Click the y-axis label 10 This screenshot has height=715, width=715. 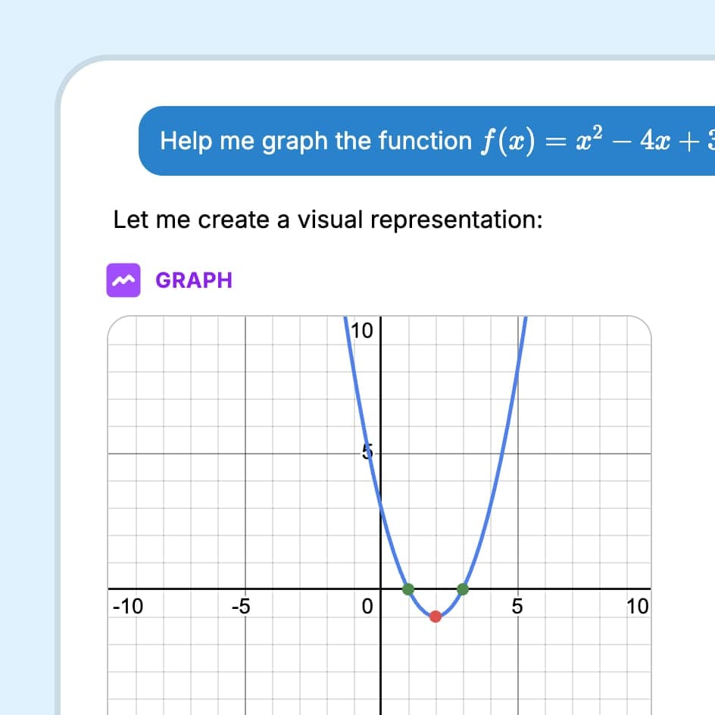pos(363,330)
